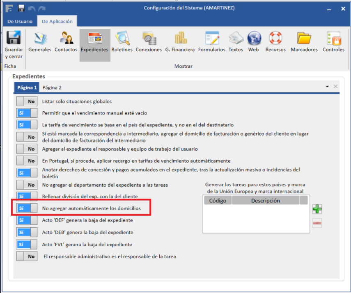The image size is (351, 293).
Task: Open the Generales settings section
Action: [x=40, y=39]
